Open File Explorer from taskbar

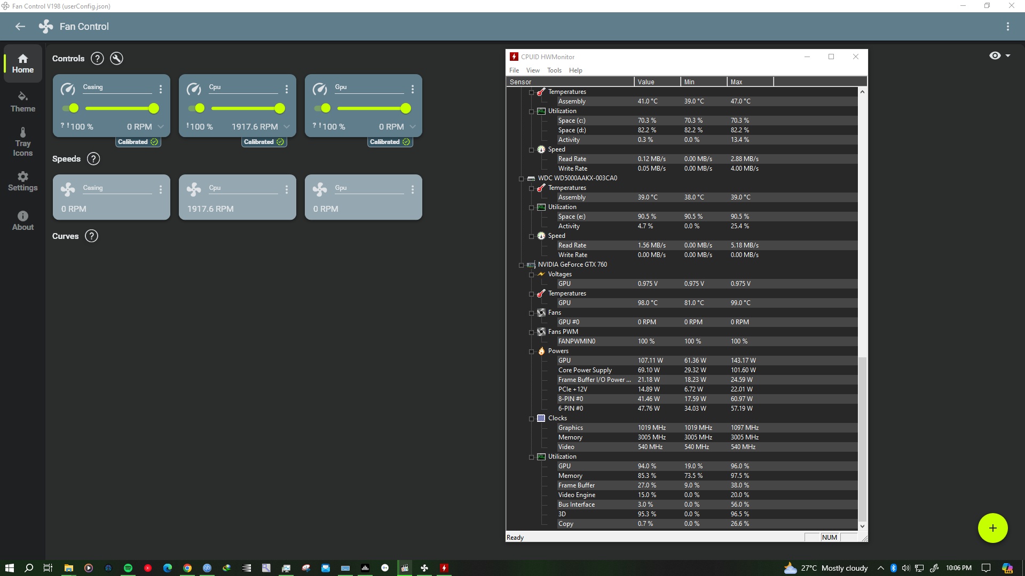(69, 568)
